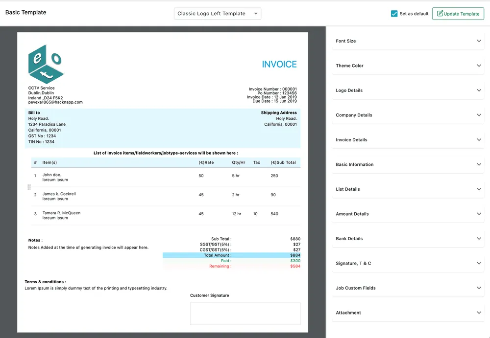Click the 'Shipping Address' heading
The image size is (490, 338).
pyautogui.click(x=279, y=113)
